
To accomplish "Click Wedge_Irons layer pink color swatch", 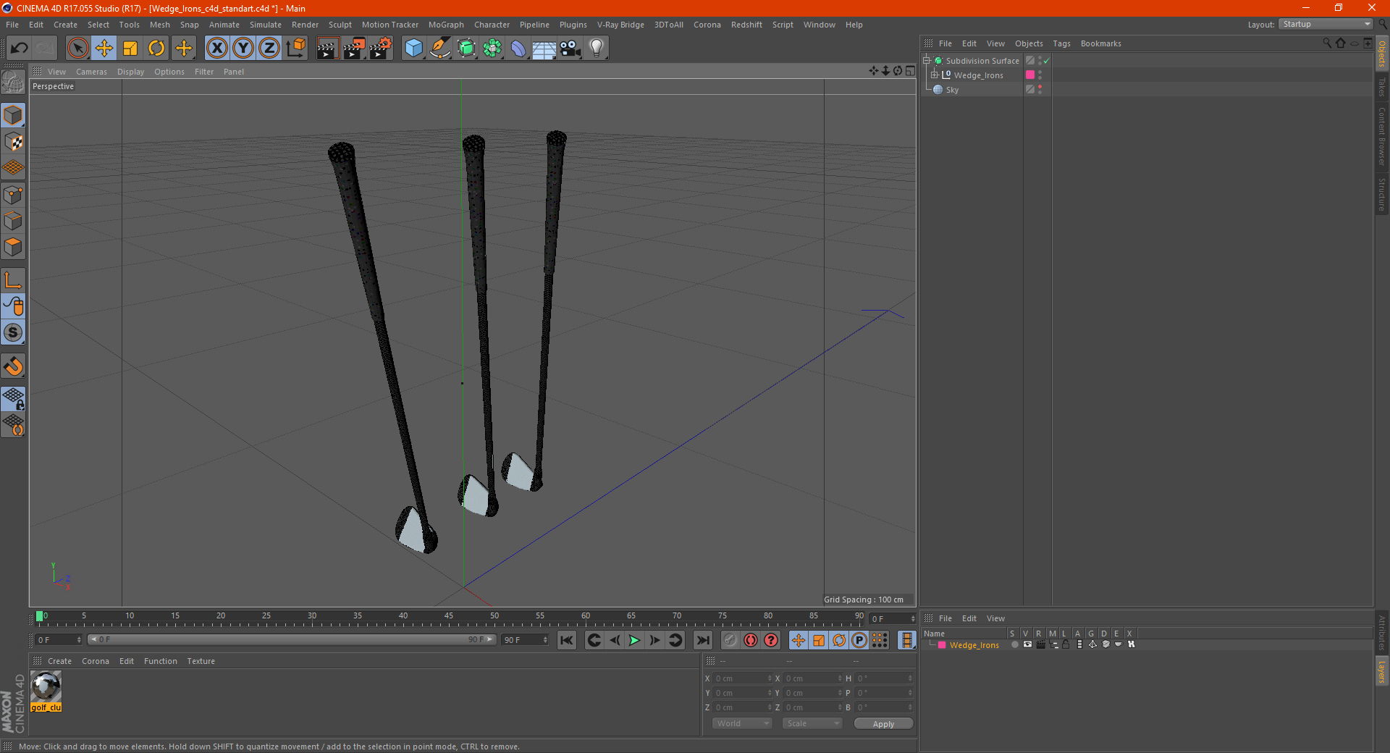I will pos(942,645).
